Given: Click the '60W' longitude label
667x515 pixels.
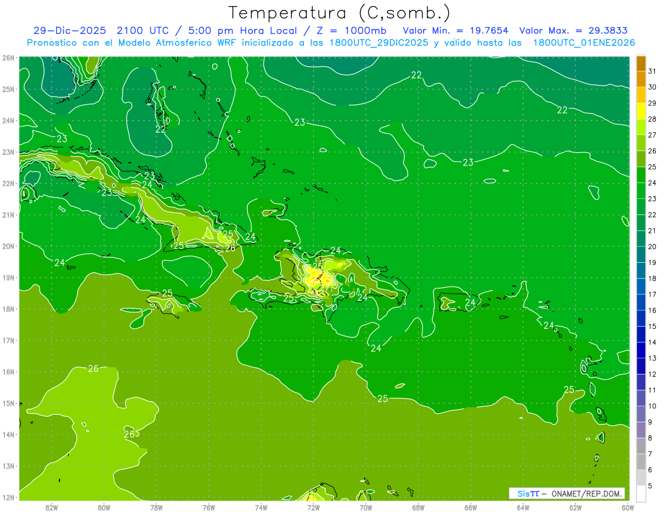Looking at the screenshot, I should pos(628,508).
